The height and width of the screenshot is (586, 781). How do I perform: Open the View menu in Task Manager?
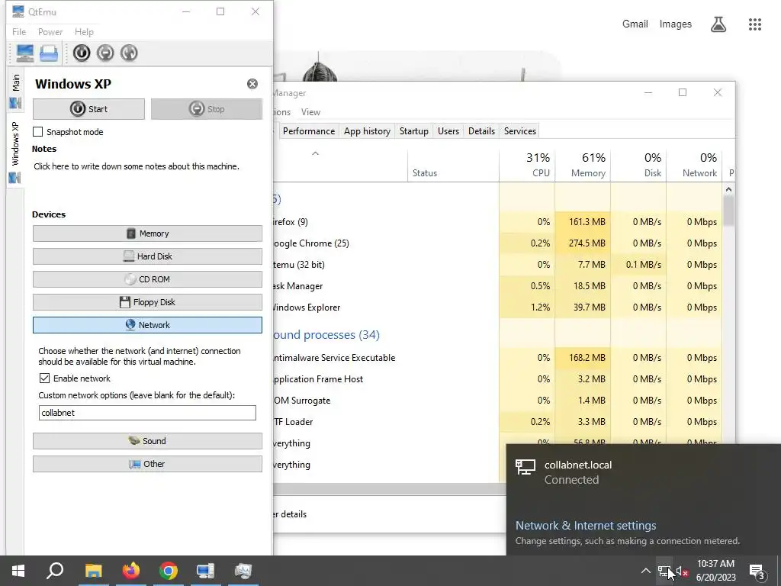click(x=310, y=112)
